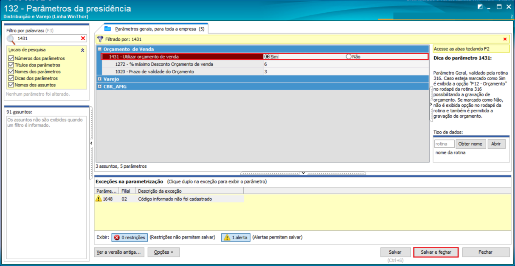The image size is (515, 266).
Task: Click the magnifier icon in search field
Action: pos(11,39)
